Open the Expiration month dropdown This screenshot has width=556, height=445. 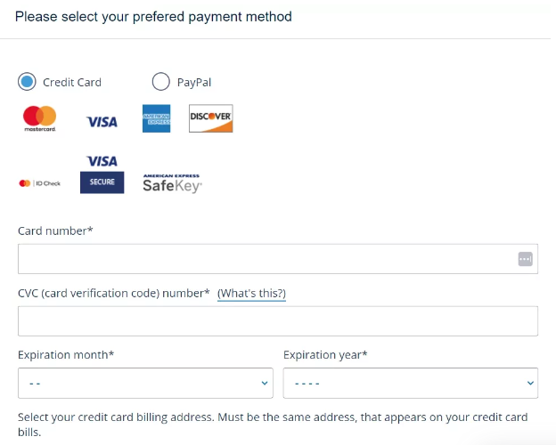click(145, 383)
